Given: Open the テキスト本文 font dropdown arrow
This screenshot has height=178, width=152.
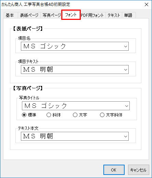Looking at the screenshot, I should point(126,136).
